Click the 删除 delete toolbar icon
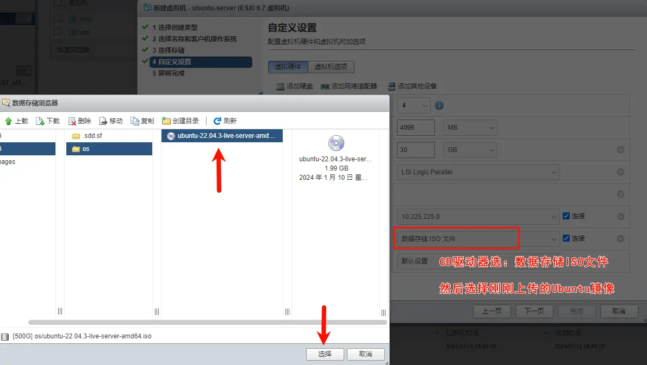647x365 pixels. pos(72,121)
